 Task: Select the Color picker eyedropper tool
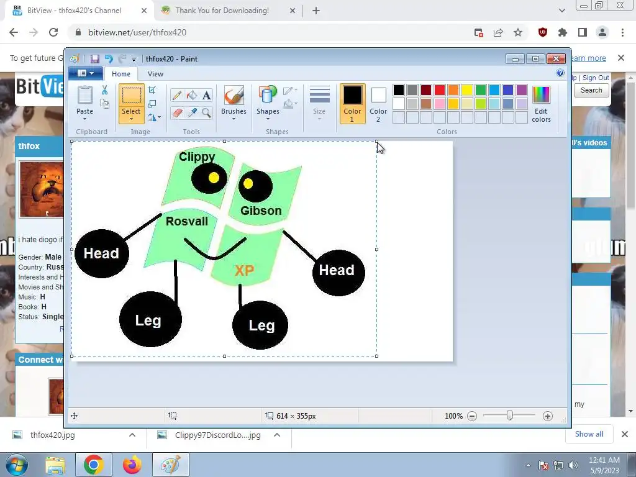click(191, 112)
